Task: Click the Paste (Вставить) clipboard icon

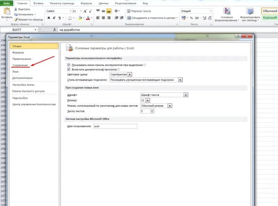Action: tap(7, 11)
